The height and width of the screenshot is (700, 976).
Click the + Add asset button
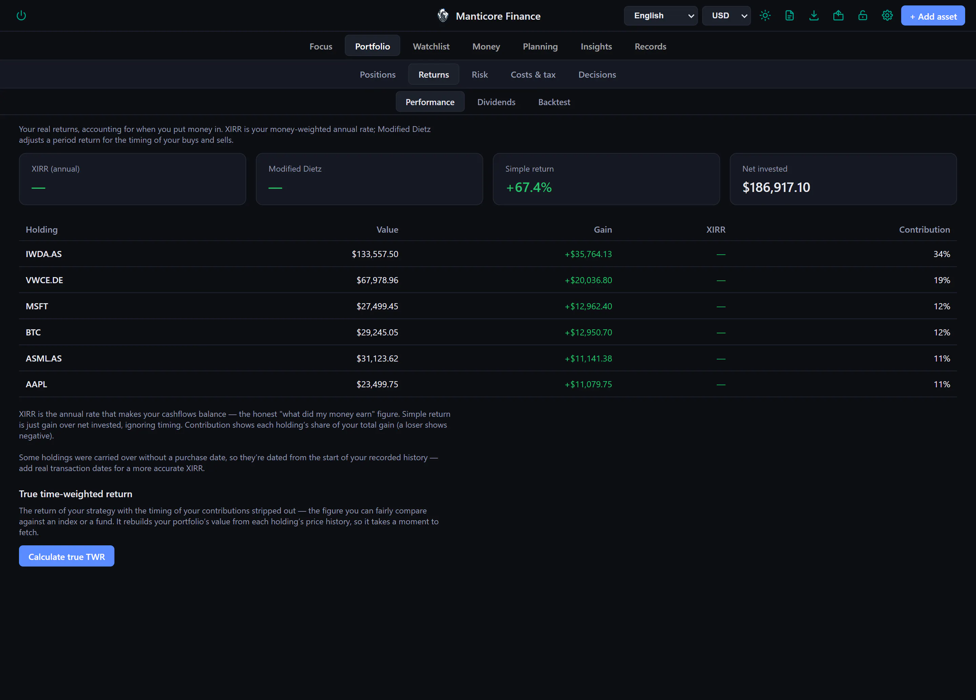(933, 16)
